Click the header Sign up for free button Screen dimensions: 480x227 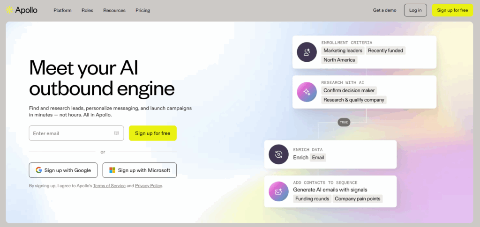[452, 10]
